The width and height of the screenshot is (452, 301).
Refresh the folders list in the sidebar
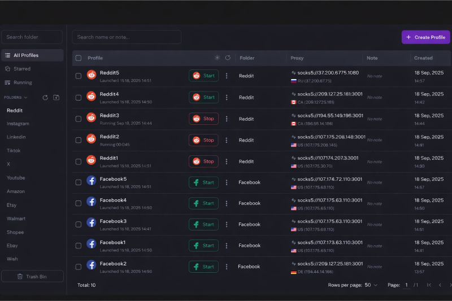[45, 97]
